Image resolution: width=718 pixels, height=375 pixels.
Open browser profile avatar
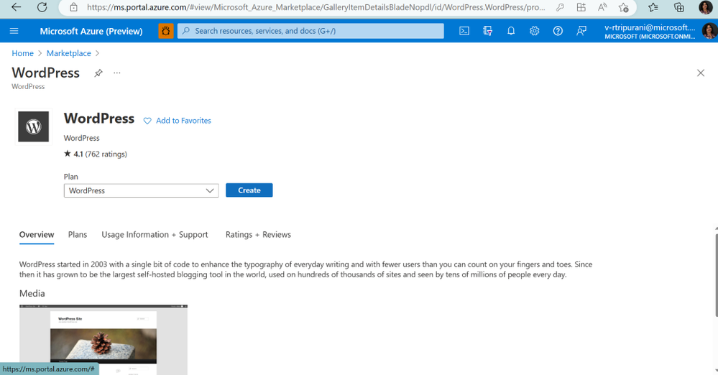click(x=705, y=7)
